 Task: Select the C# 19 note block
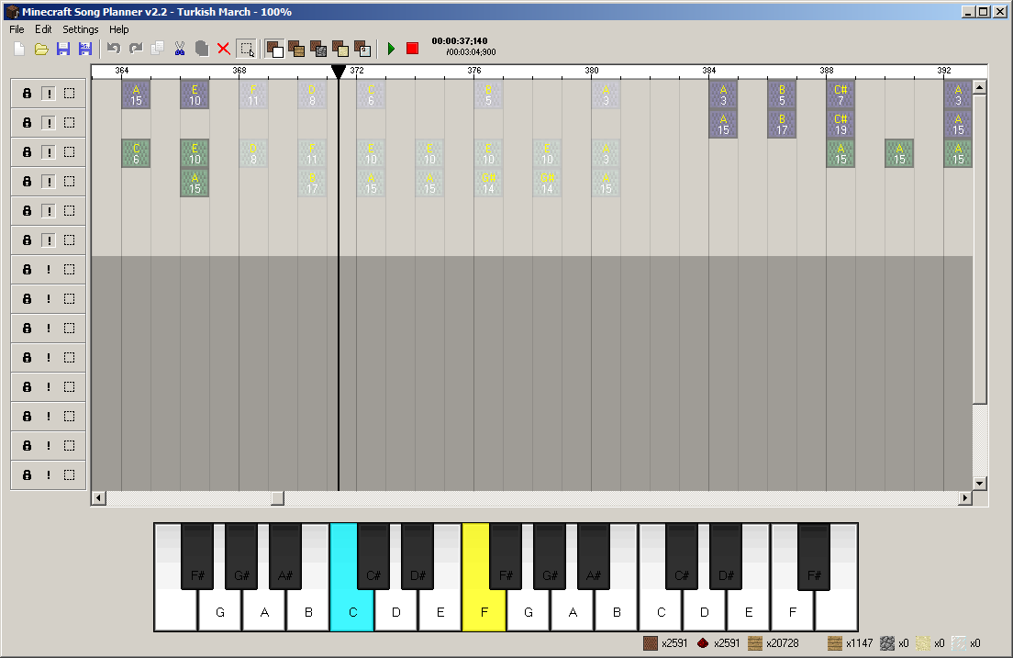click(840, 124)
